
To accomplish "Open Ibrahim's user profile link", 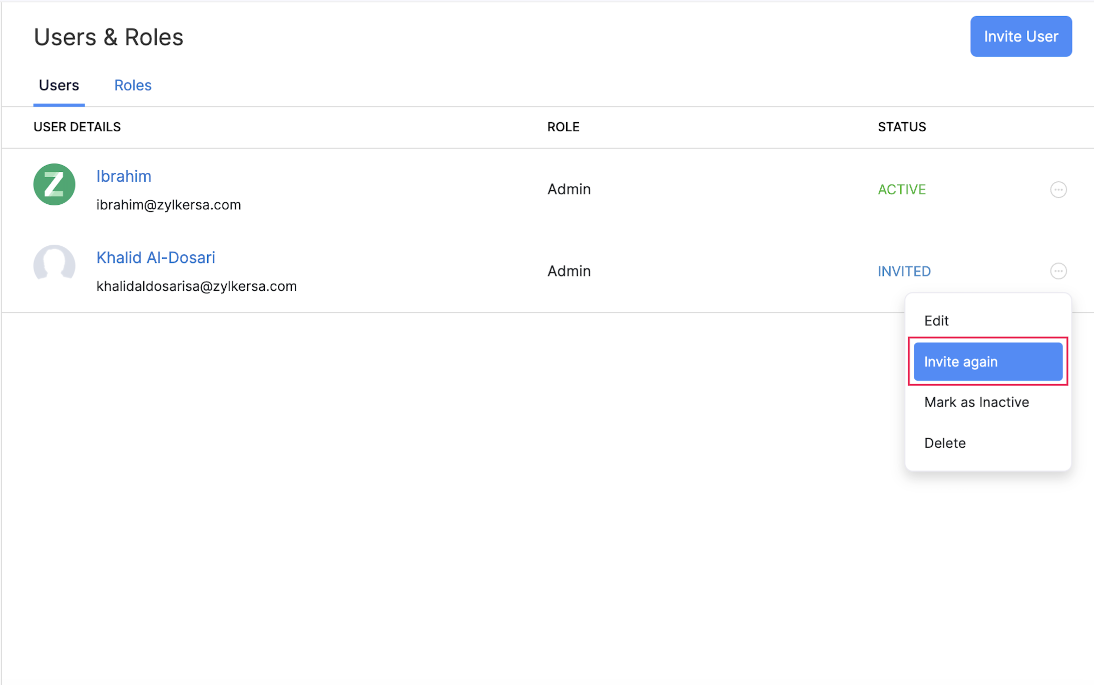I will pyautogui.click(x=124, y=176).
